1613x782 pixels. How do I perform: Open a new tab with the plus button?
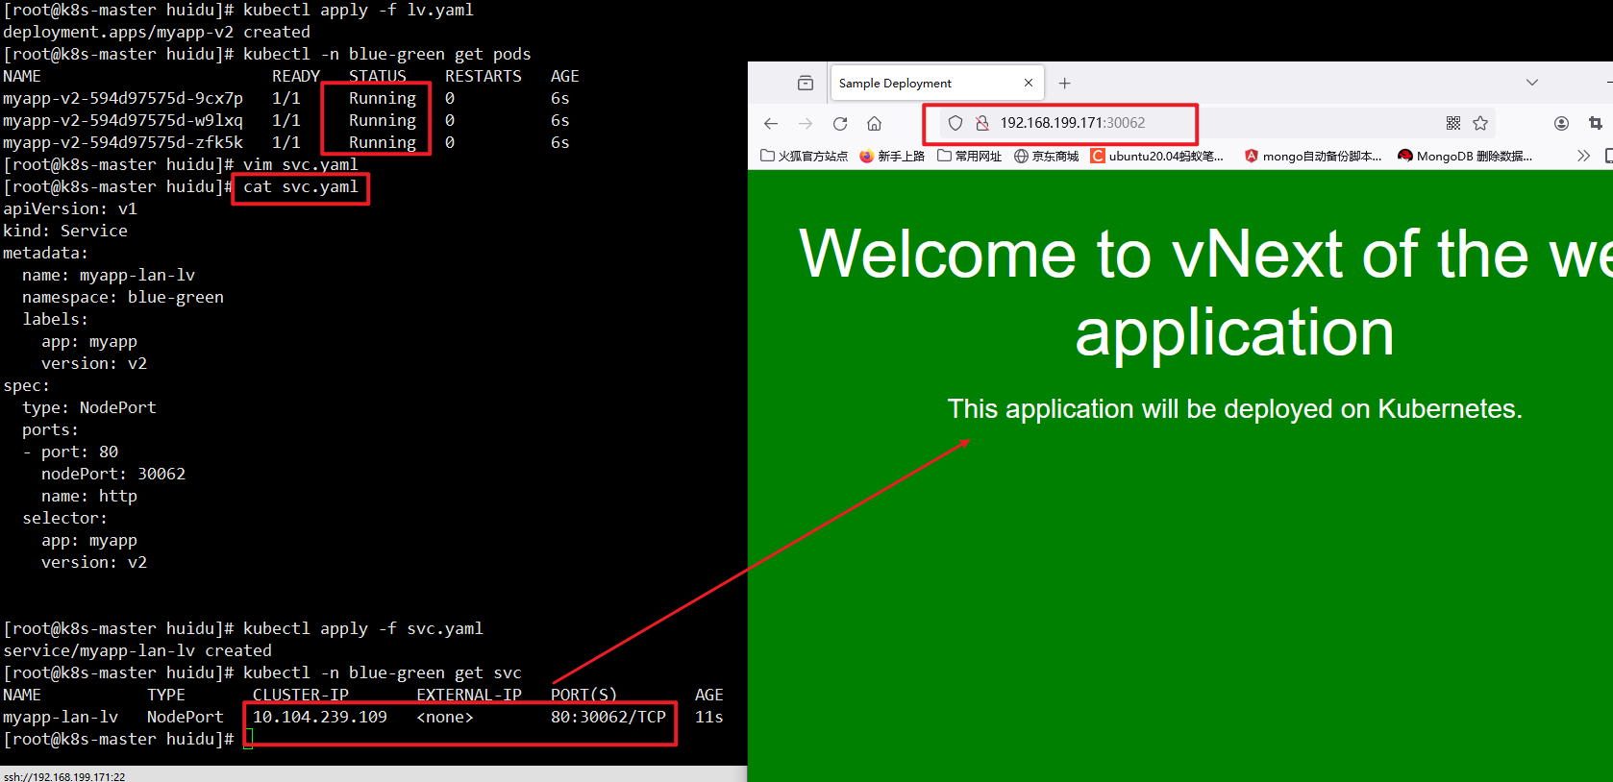click(1064, 83)
